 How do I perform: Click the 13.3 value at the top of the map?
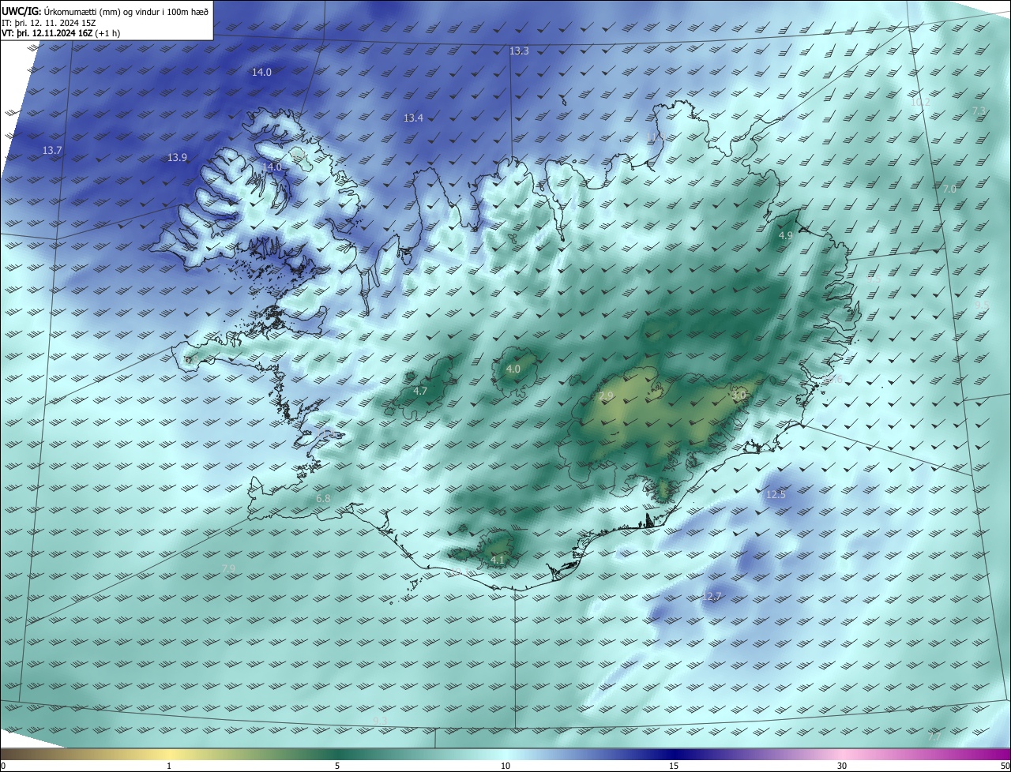519,51
